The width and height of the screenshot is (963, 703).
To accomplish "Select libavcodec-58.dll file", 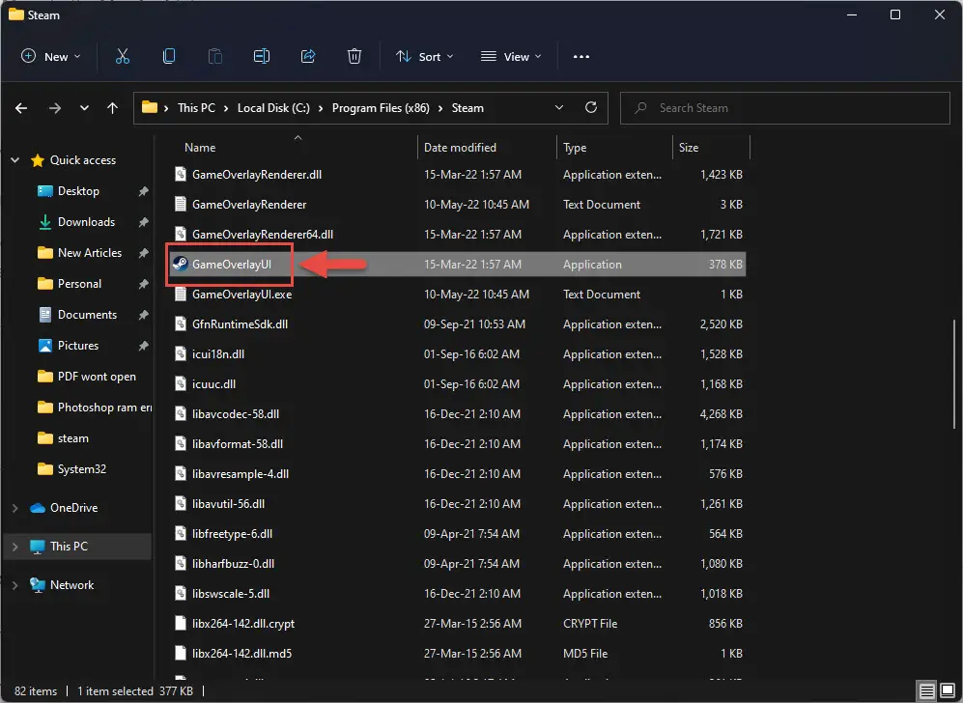I will (x=458, y=414).
